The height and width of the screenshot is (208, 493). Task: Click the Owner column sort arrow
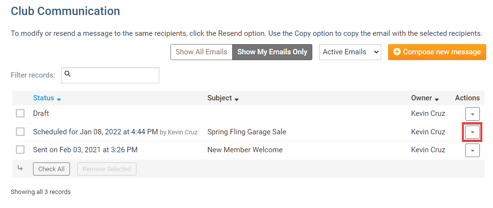tap(437, 99)
